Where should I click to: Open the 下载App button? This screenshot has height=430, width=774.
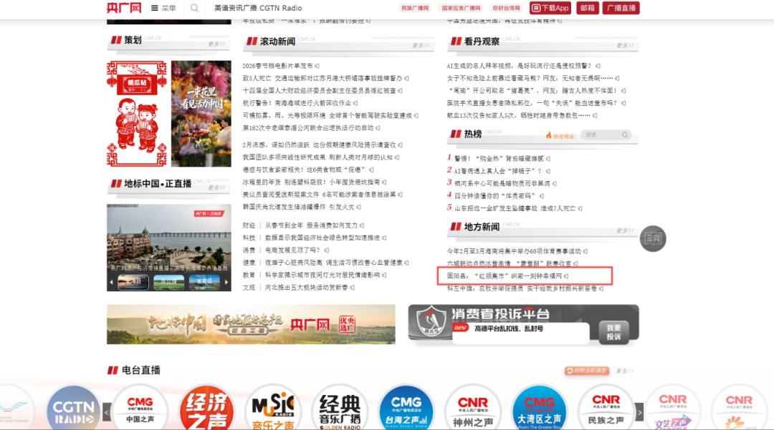pos(550,8)
